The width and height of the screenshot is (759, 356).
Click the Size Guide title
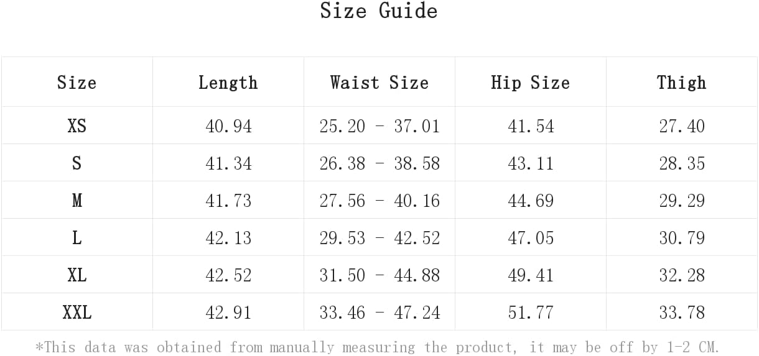point(379,11)
